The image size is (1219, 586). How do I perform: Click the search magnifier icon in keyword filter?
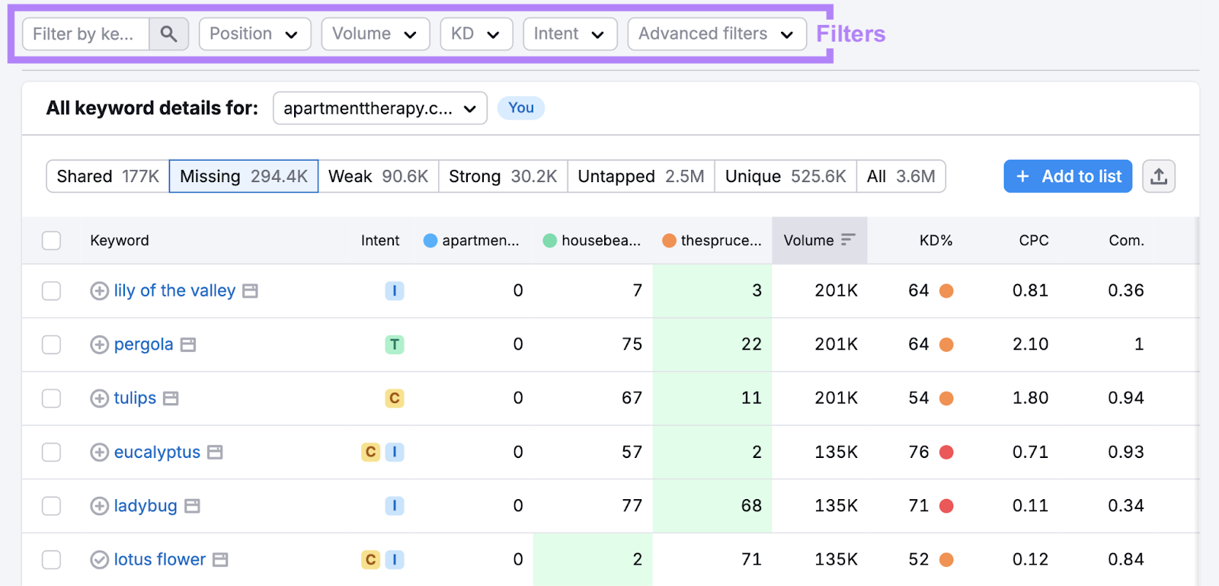pyautogui.click(x=168, y=34)
